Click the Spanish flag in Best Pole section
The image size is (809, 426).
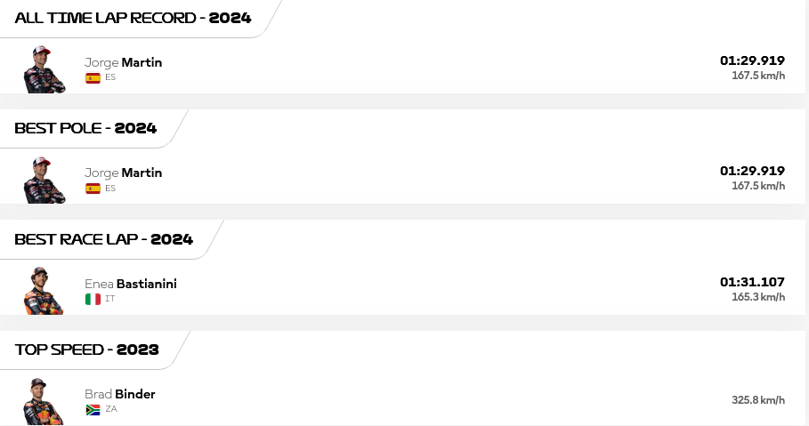click(93, 189)
